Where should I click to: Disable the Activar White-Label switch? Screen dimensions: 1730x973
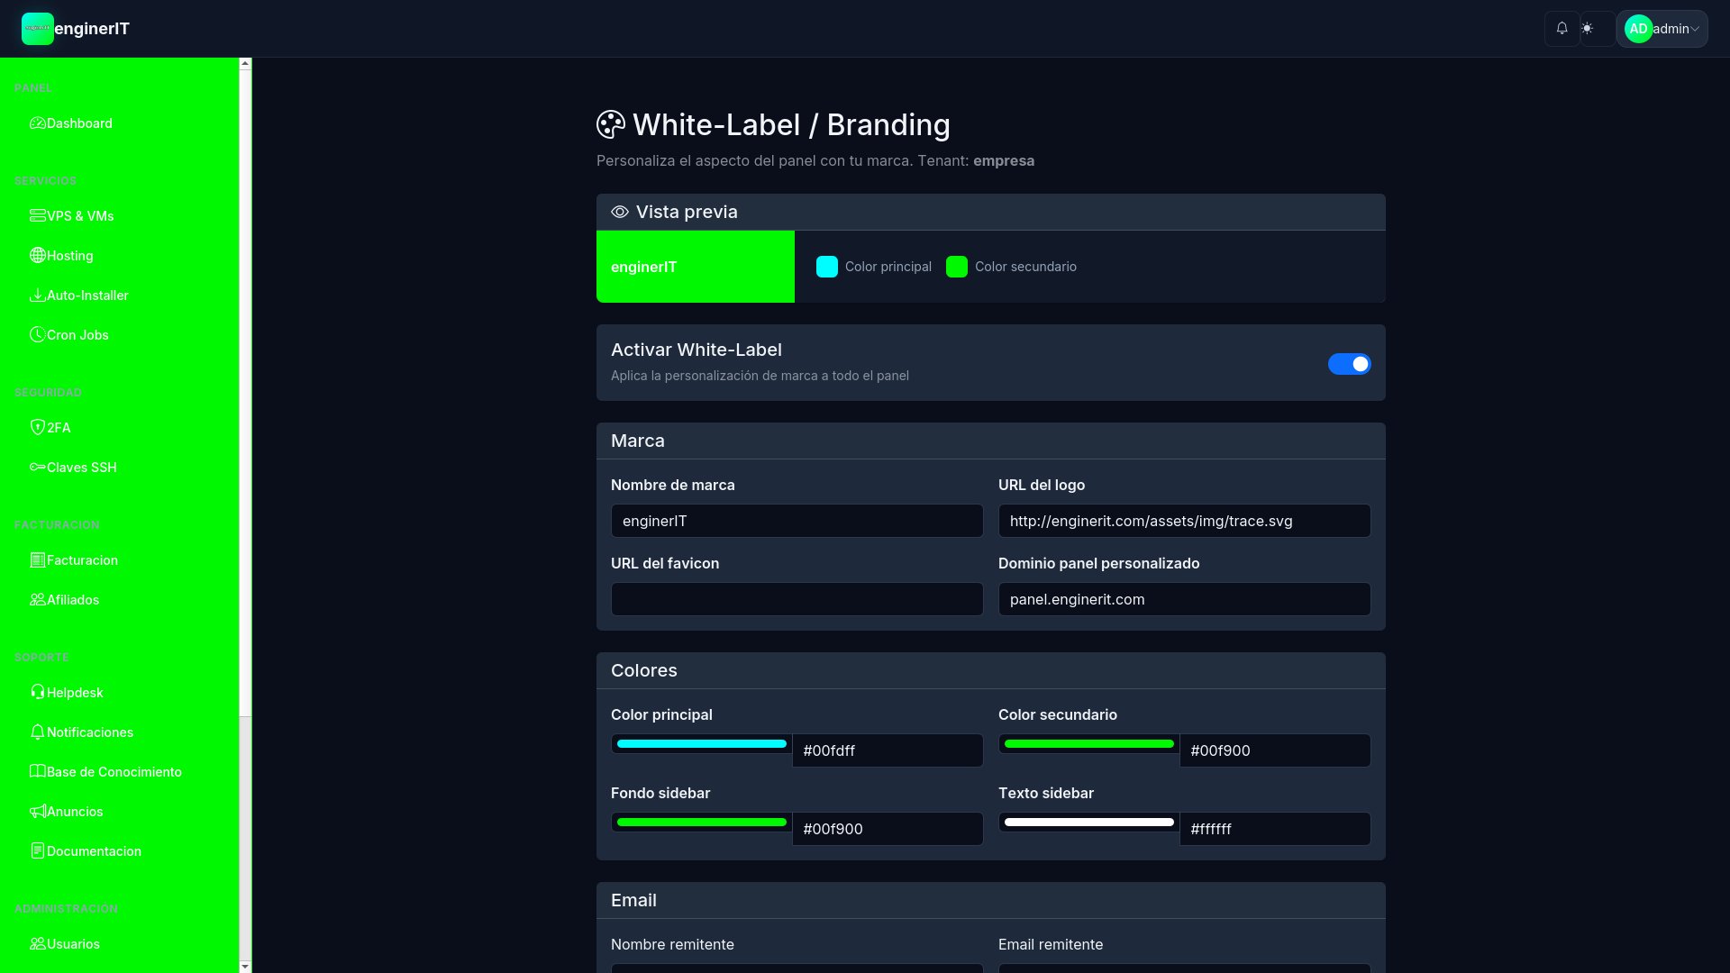pyautogui.click(x=1349, y=364)
